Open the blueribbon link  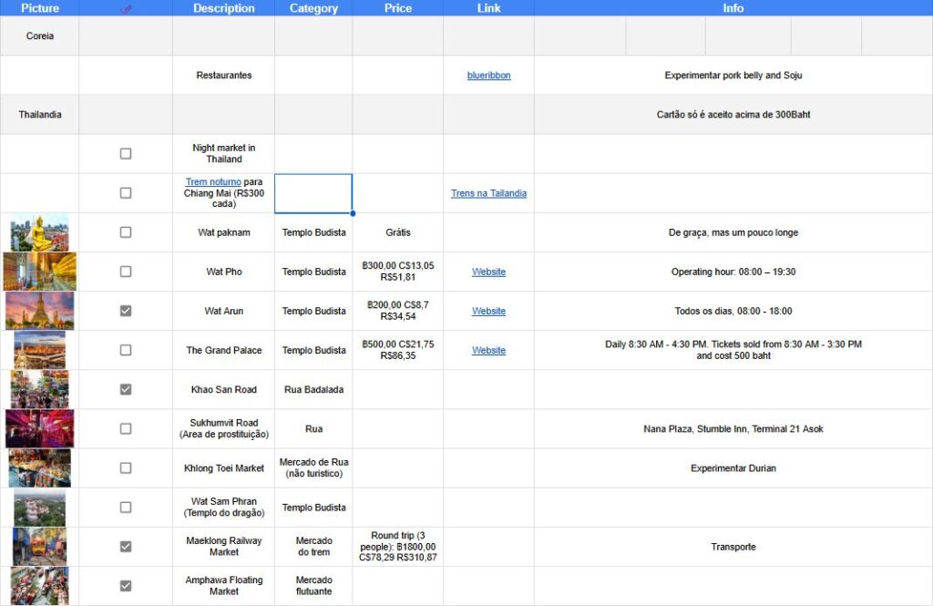coord(488,76)
